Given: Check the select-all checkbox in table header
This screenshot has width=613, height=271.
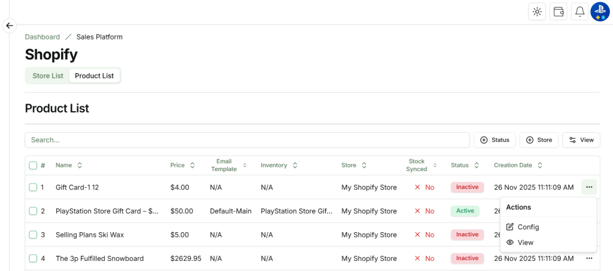Looking at the screenshot, I should [33, 165].
